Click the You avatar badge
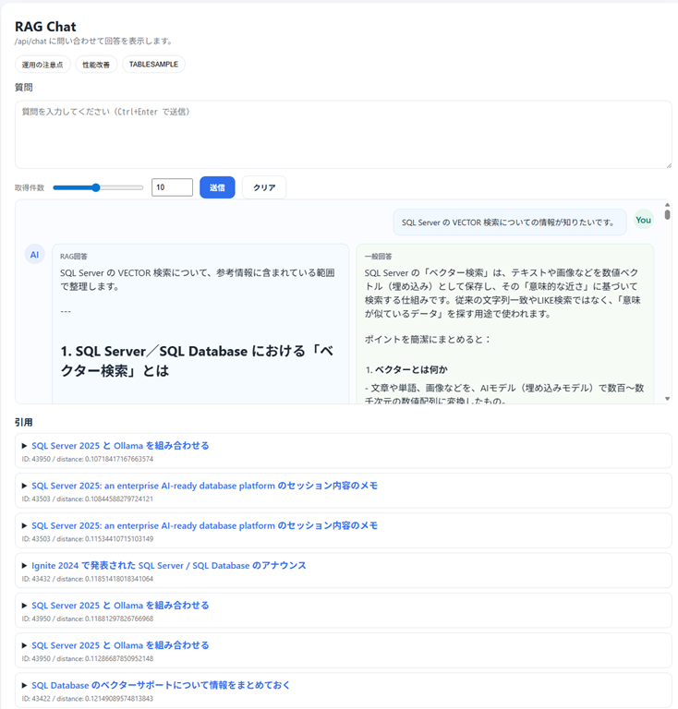678x709 pixels. tap(643, 220)
